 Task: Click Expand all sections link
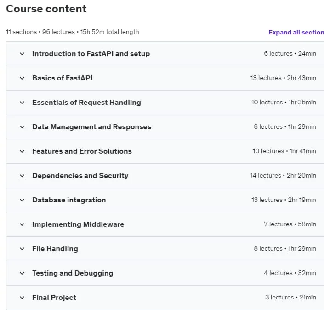[296, 32]
